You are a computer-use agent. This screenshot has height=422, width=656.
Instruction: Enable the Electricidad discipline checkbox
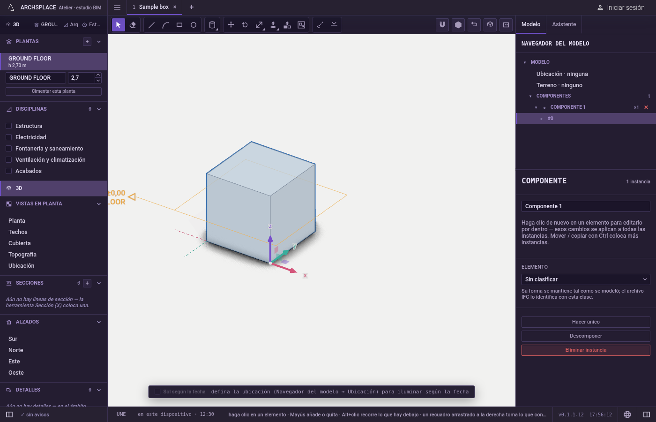point(8,137)
